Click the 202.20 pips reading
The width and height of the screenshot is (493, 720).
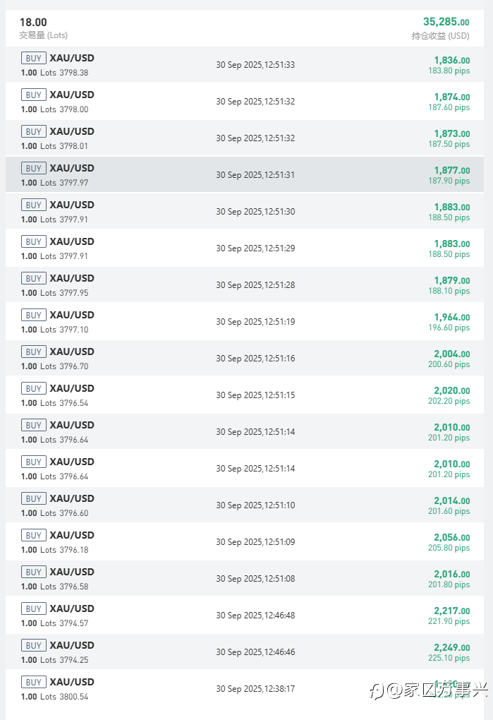449,401
